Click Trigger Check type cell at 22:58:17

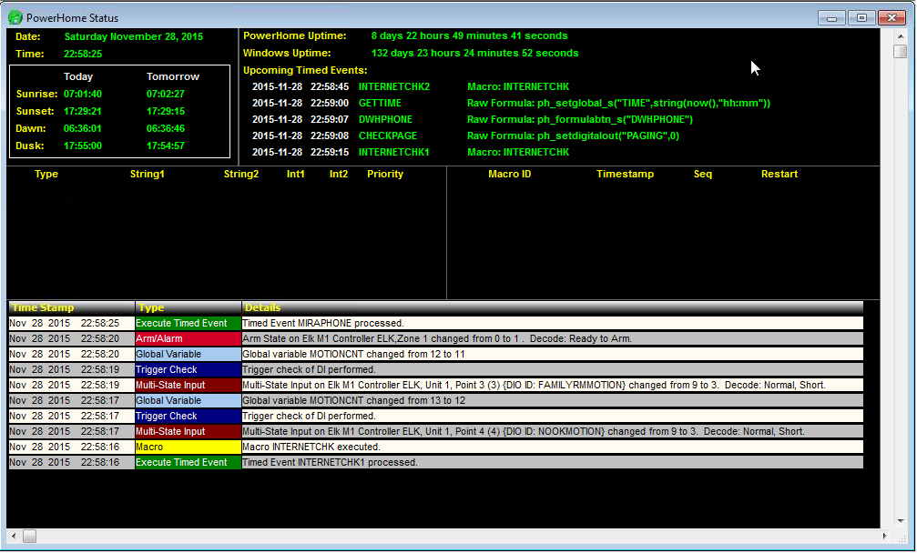188,416
